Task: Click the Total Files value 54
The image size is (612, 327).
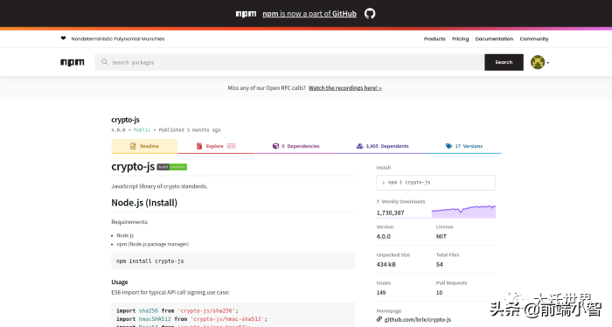Action: (x=440, y=265)
